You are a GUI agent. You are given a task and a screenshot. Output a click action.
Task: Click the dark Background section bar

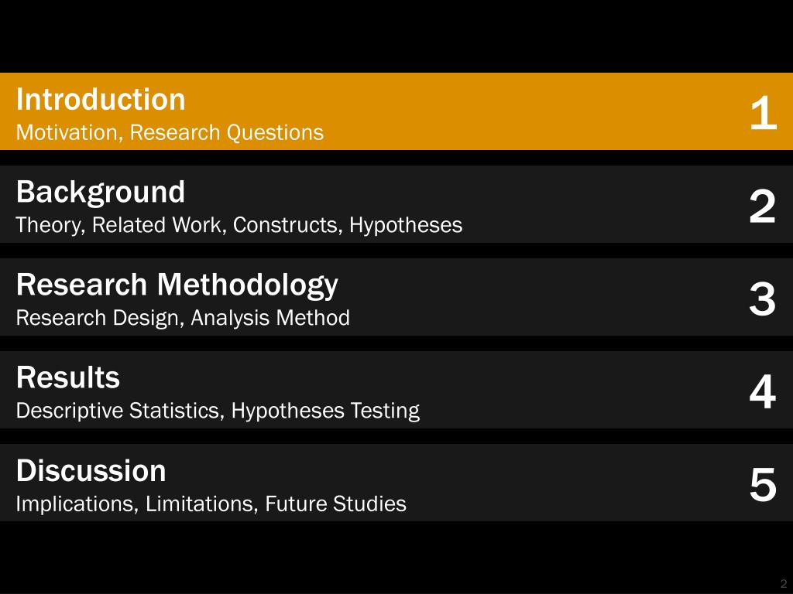click(396, 204)
